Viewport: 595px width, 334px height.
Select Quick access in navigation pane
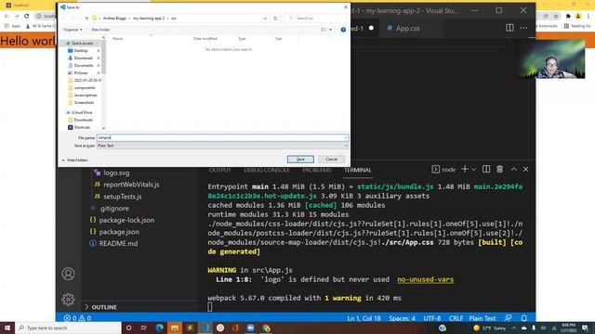[82, 44]
